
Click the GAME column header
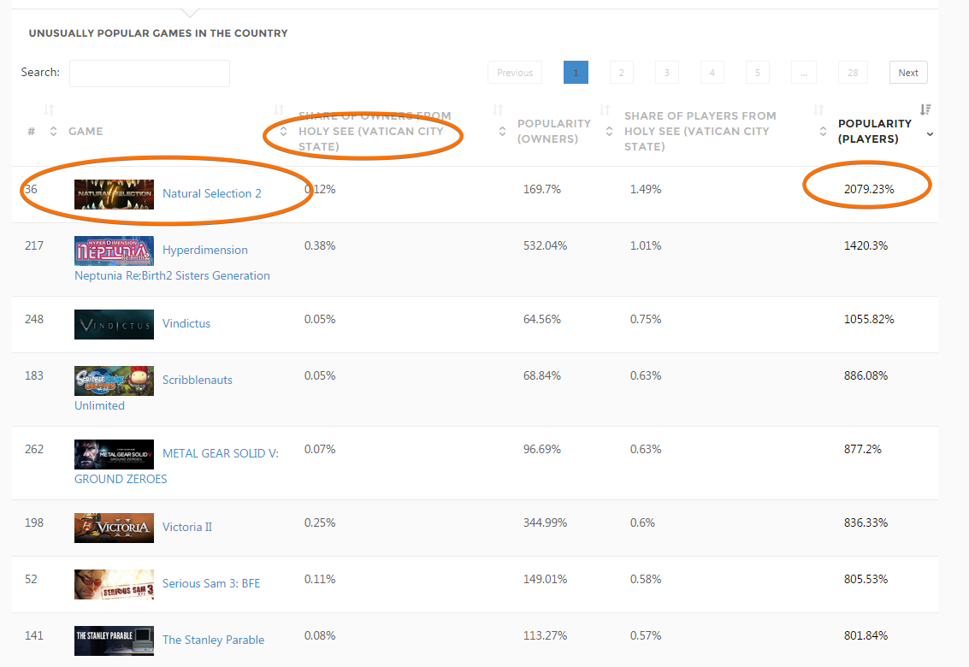click(86, 131)
